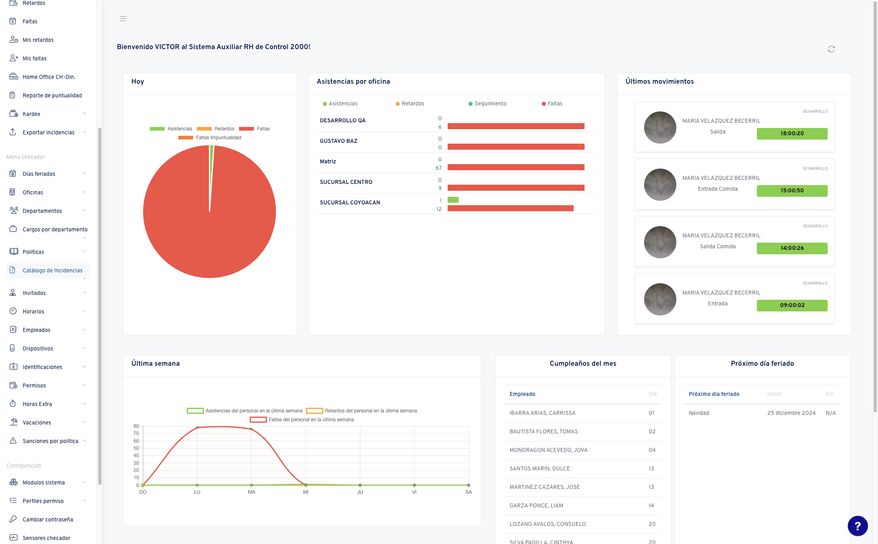Open Sensores checador link
Image resolution: width=878 pixels, height=544 pixels.
(x=48, y=538)
